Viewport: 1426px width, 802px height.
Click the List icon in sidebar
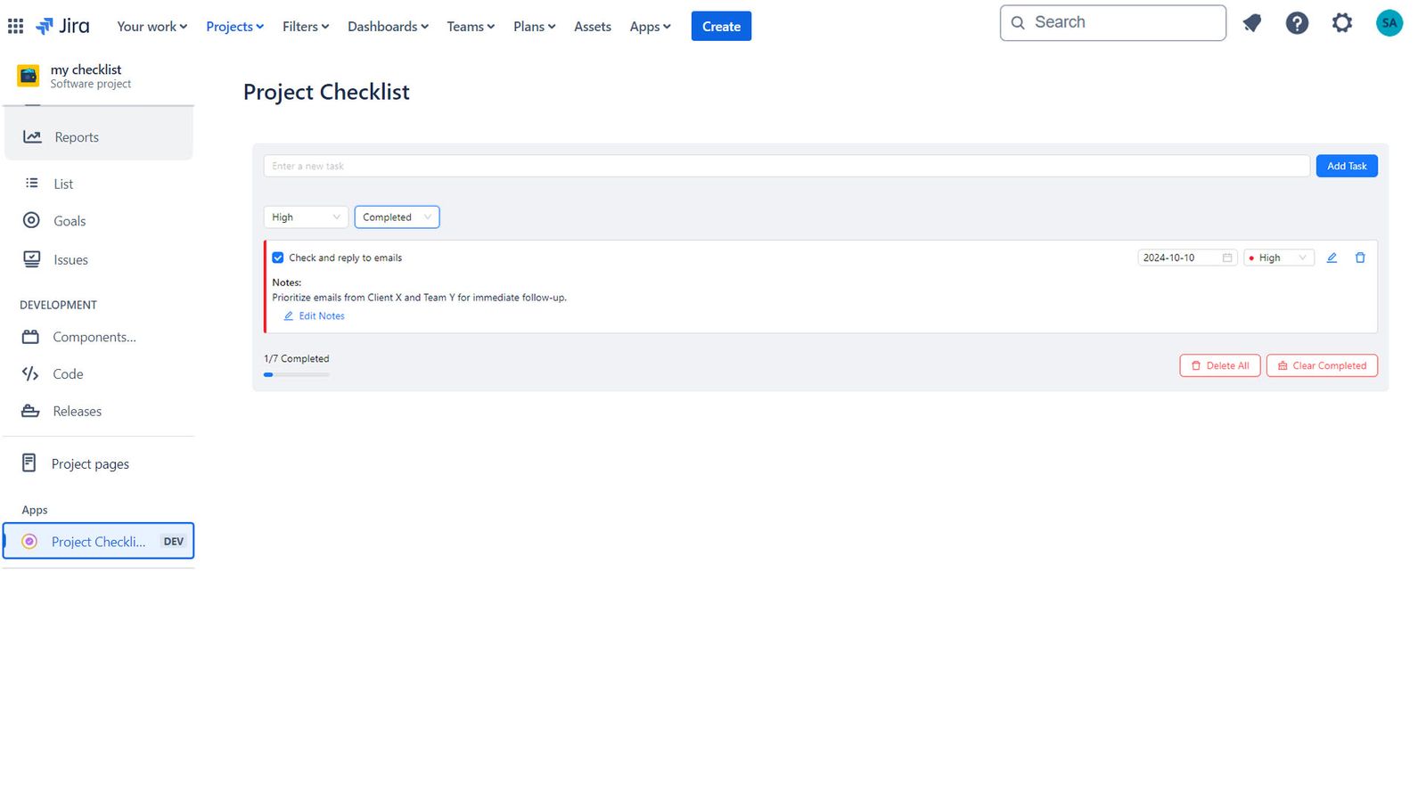tap(32, 184)
